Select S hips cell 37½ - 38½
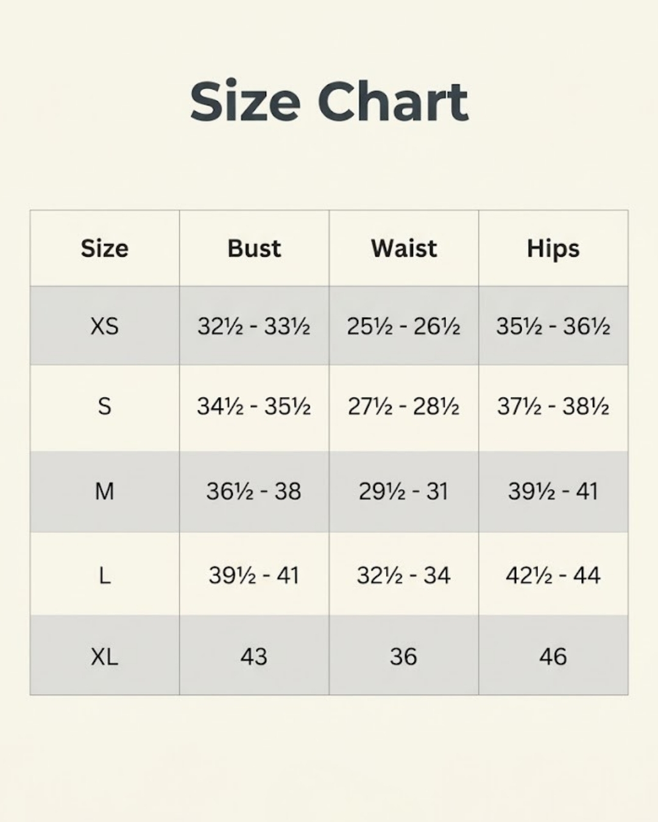 click(x=553, y=406)
